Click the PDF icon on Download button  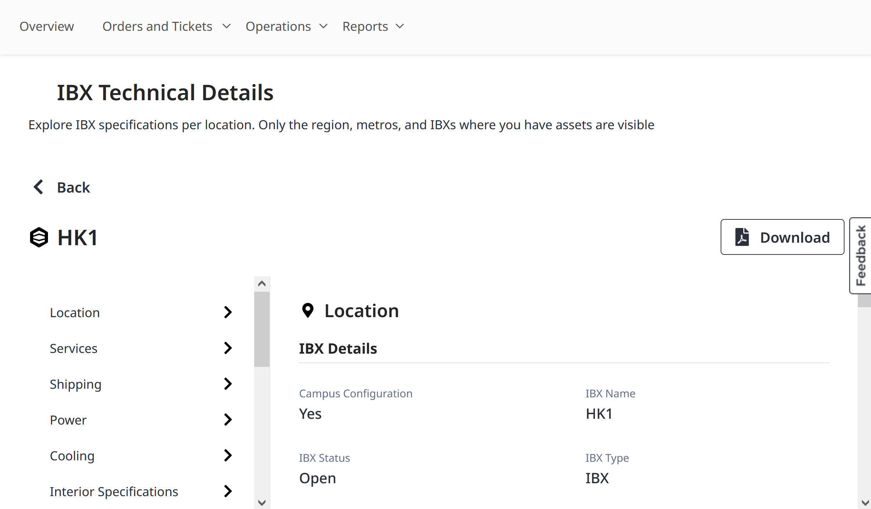(742, 237)
